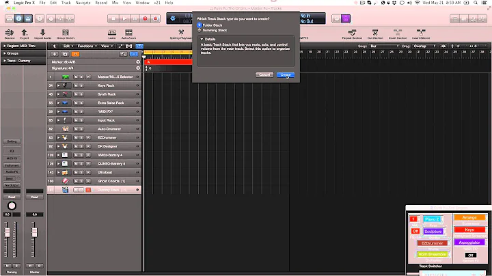
Task: Open the Library button in control bar
Action: [x=10, y=18]
